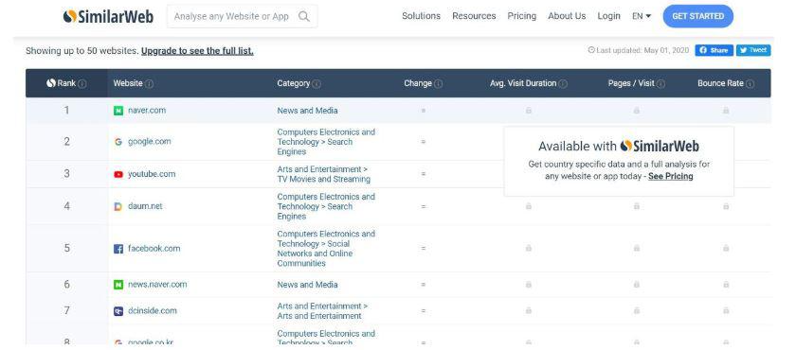Open the google.com website link
The width and height of the screenshot is (796, 350).
tap(150, 142)
